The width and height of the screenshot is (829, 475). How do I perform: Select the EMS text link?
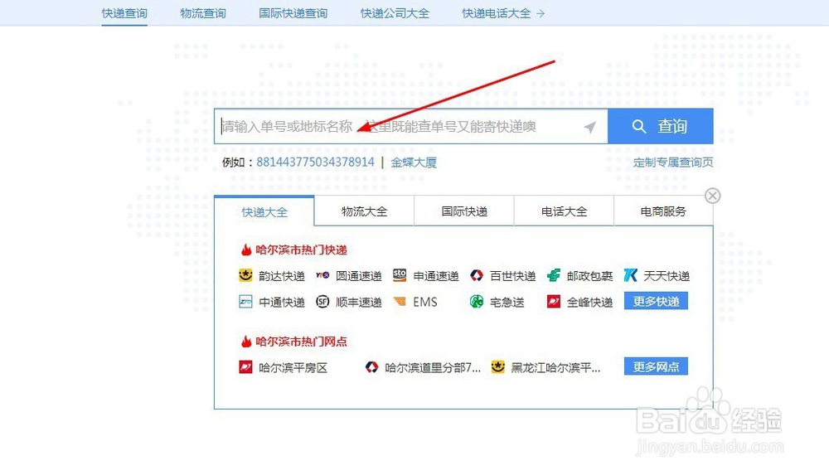pos(425,302)
